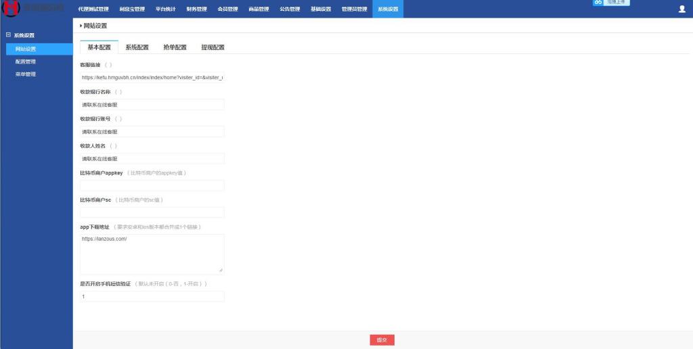The width and height of the screenshot is (693, 349).
Task: Click the cloud upload badge at top
Action: click(611, 3)
